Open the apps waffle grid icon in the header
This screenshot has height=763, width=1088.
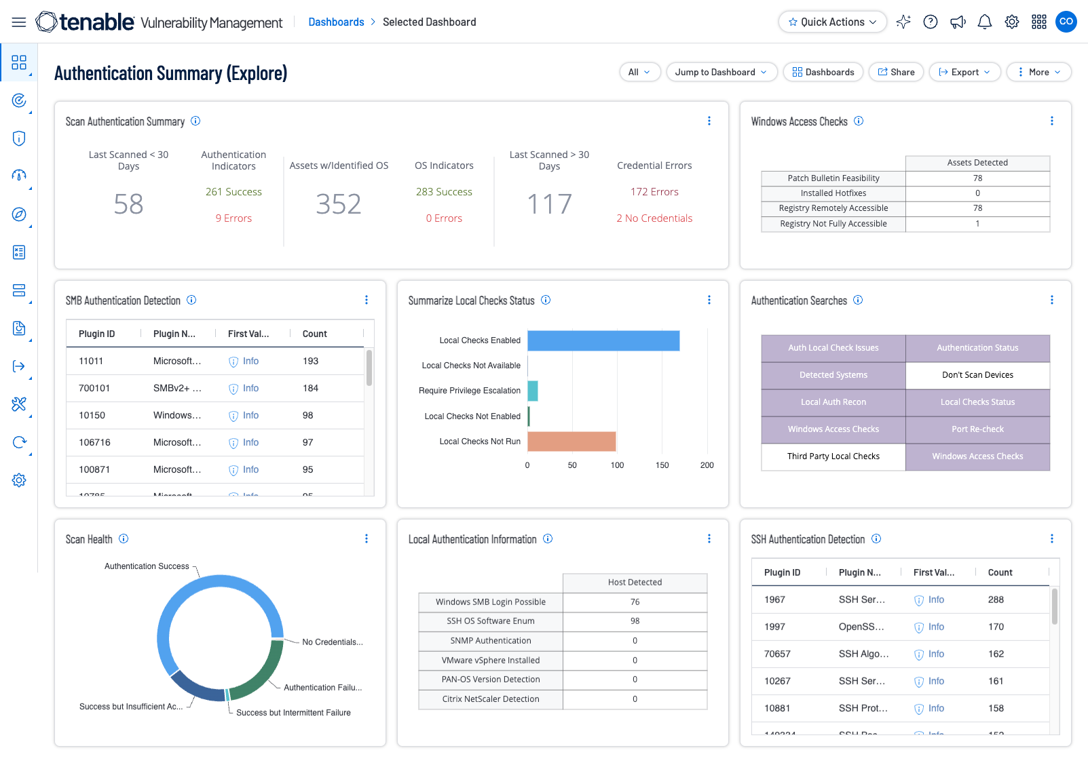pyautogui.click(x=1039, y=22)
